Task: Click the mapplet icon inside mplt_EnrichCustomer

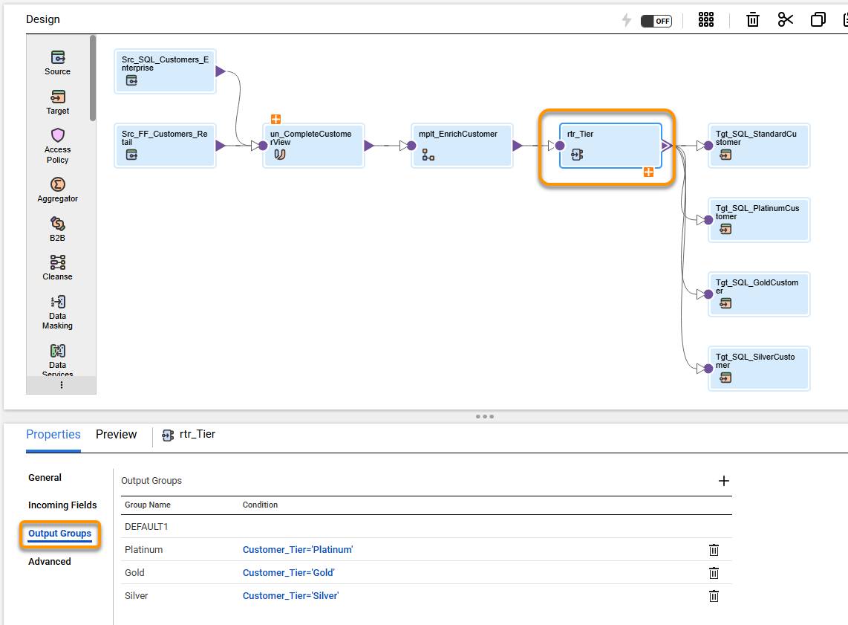Action: (428, 155)
